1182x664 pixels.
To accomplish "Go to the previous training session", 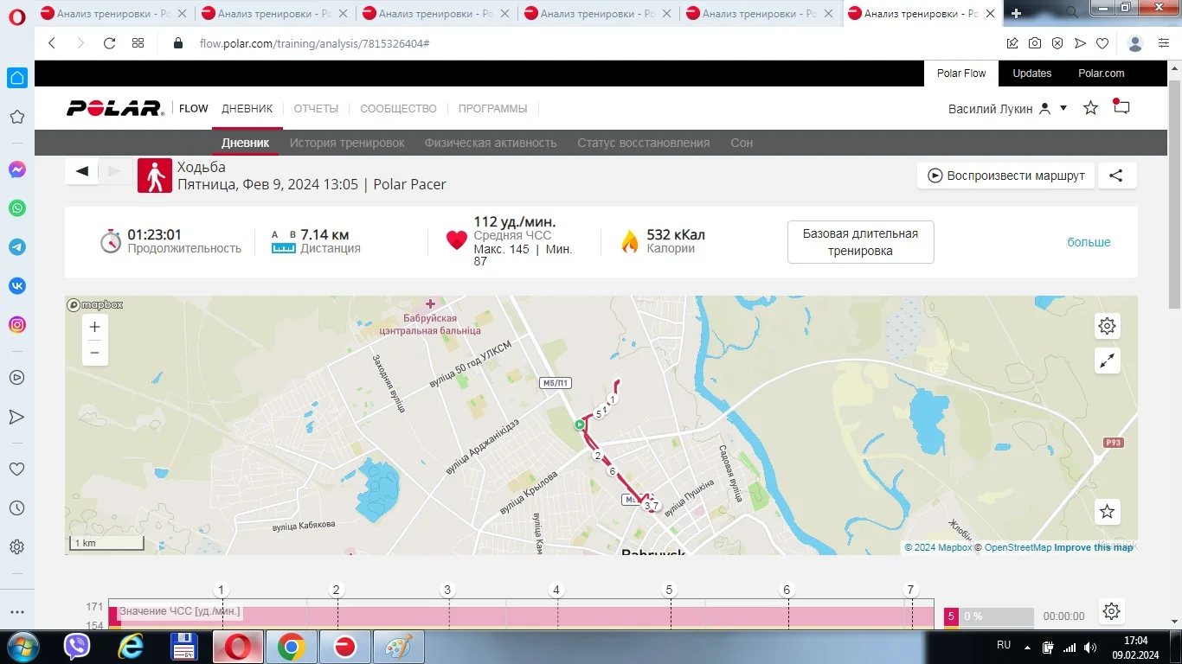I will point(82,171).
